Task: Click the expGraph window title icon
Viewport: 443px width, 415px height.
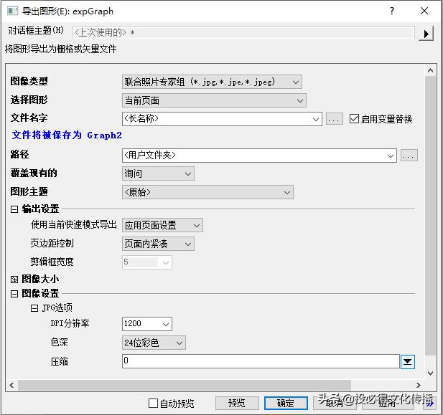Action: pyautogui.click(x=12, y=11)
